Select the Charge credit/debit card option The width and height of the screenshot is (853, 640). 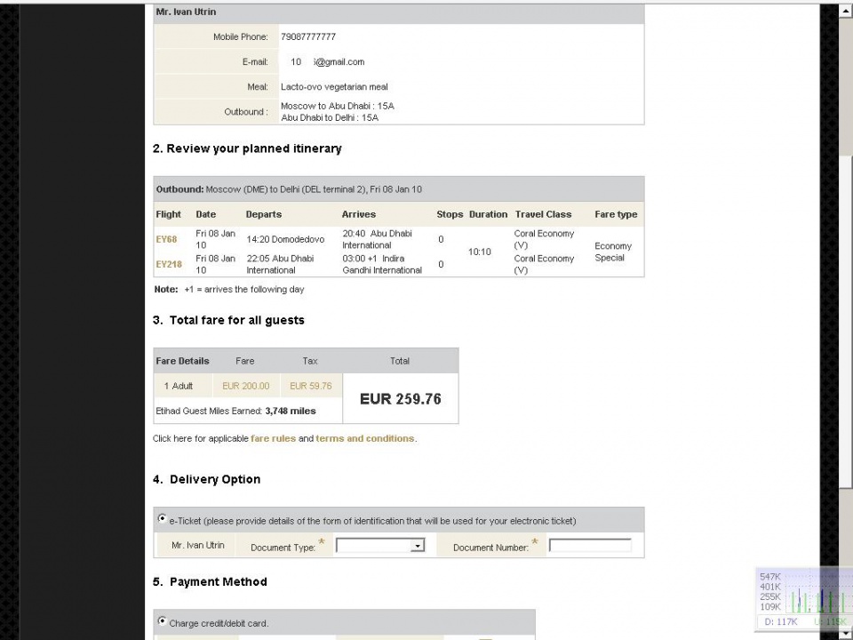coord(162,620)
